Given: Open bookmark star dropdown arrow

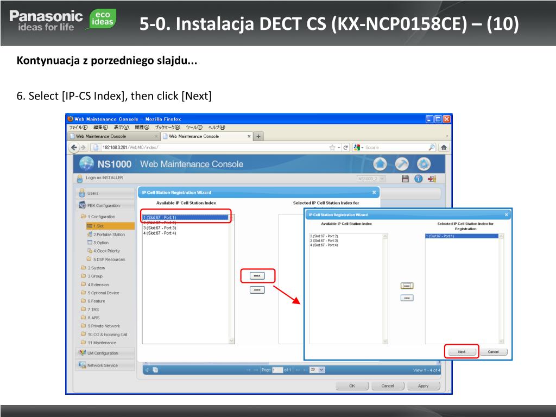Looking at the screenshot, I should click(339, 148).
